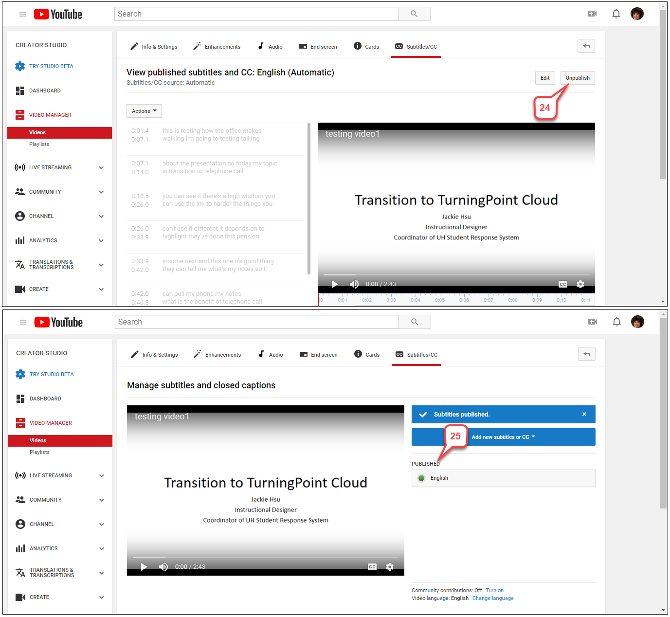Click the back arrow button in lower screenshot
Image resolution: width=670 pixels, height=617 pixels.
(x=587, y=354)
